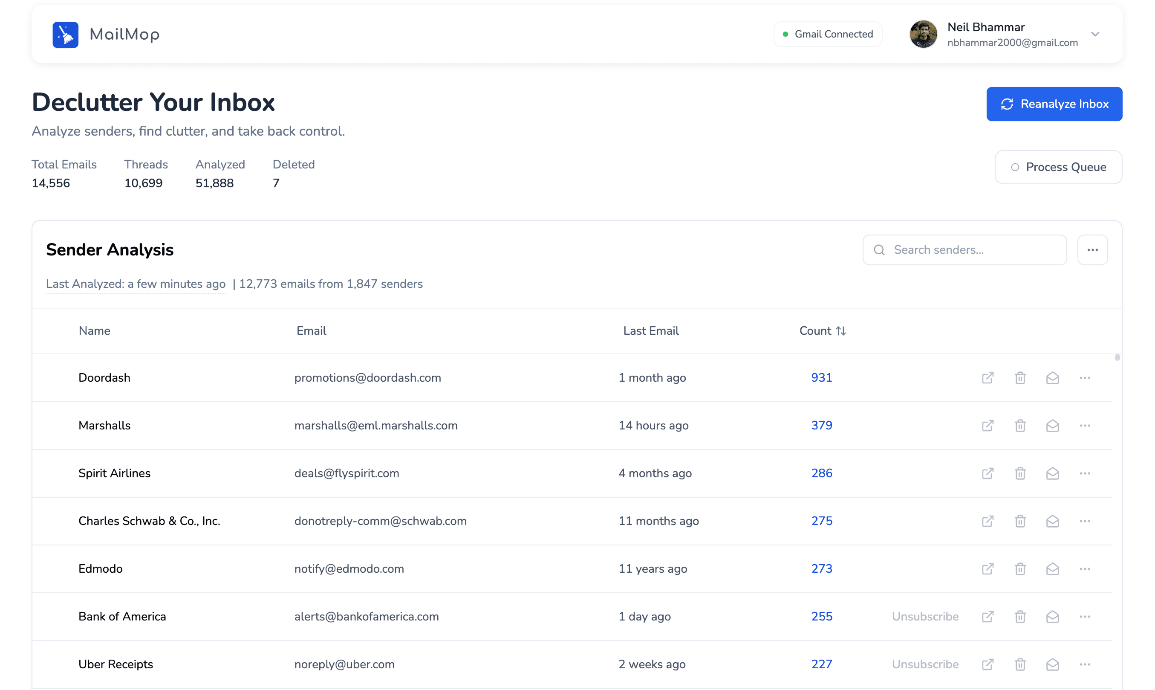Open Sender Analysis more options menu
The image size is (1155, 690).
(1093, 250)
